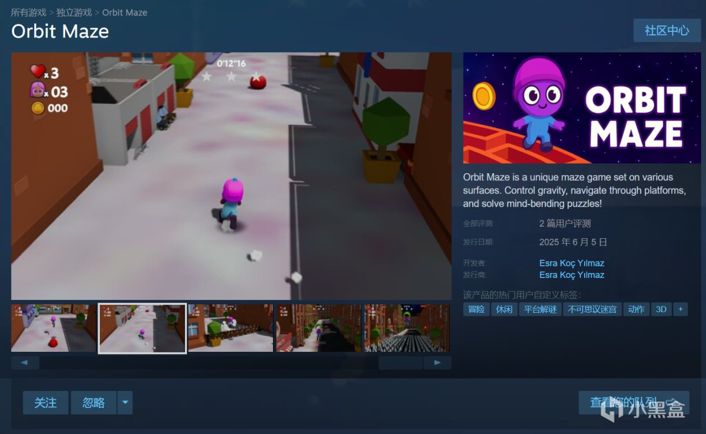The width and height of the screenshot is (706, 434).
Task: Select the 平台解谜 tag
Action: point(540,309)
